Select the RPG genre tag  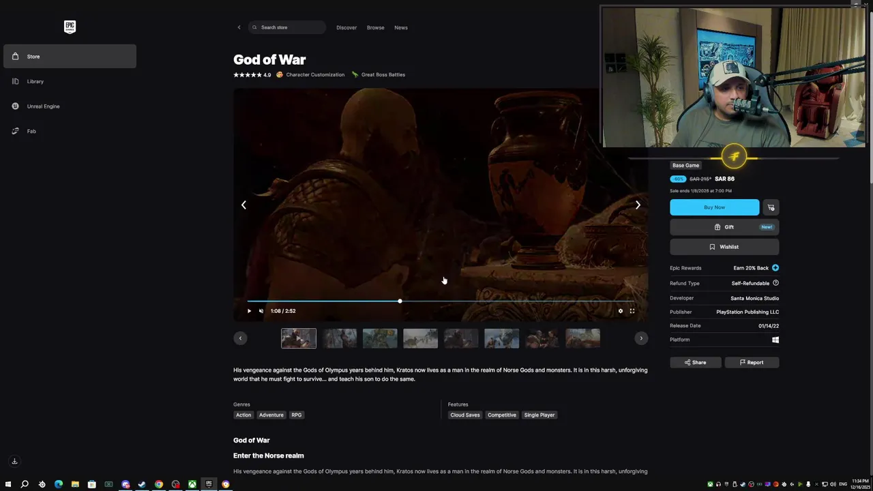coord(297,415)
